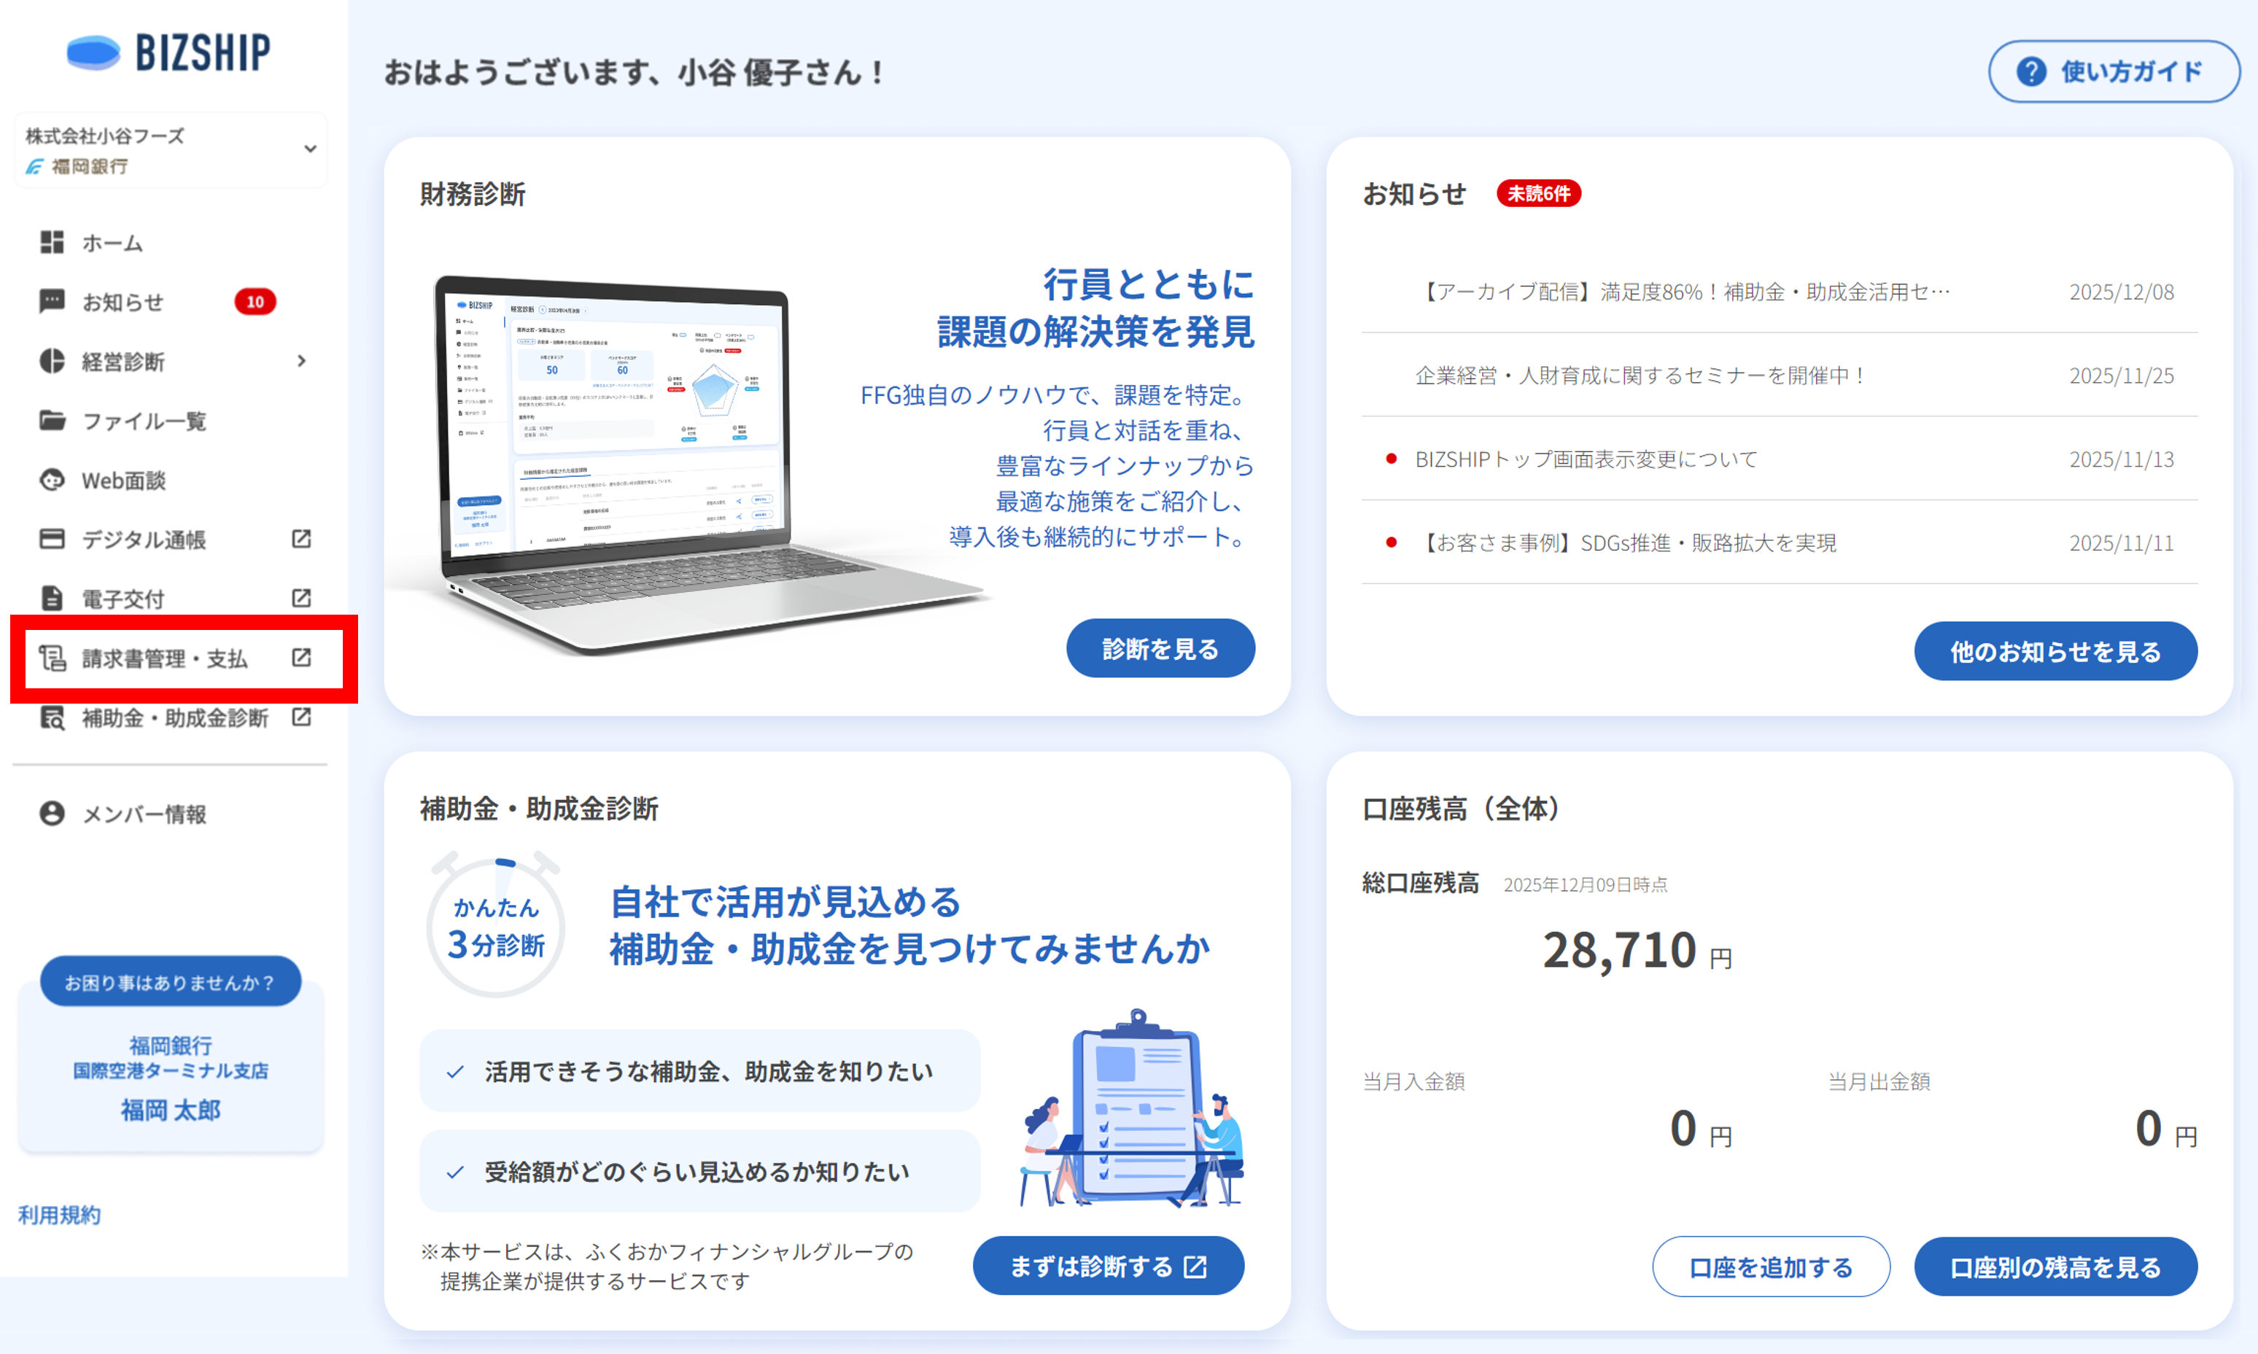Click 他のお知らせを見る button
The height and width of the screenshot is (1354, 2258).
click(x=2055, y=651)
